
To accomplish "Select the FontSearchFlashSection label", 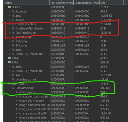I will click(x=30, y=29).
